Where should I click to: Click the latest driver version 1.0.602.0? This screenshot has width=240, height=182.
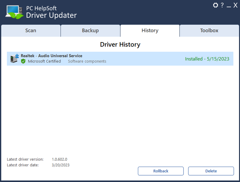coord(60,159)
